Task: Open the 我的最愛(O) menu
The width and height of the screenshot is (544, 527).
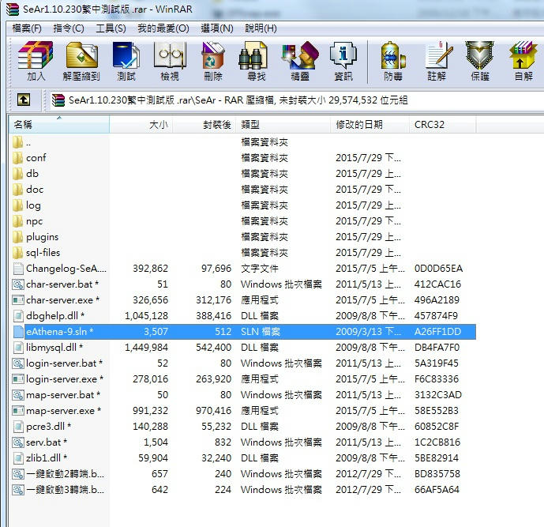Action: tap(163, 28)
